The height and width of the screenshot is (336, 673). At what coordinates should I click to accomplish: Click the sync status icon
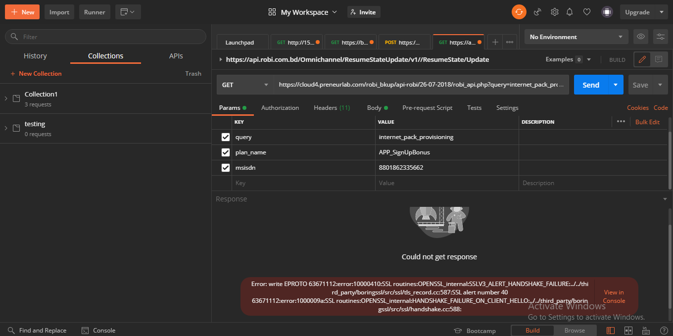coord(519,12)
